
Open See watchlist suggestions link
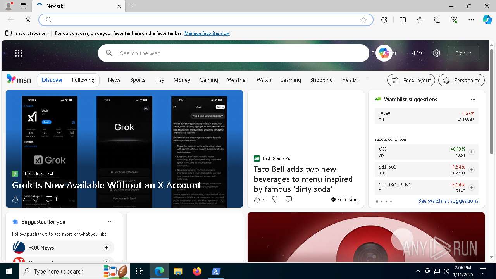(448, 201)
